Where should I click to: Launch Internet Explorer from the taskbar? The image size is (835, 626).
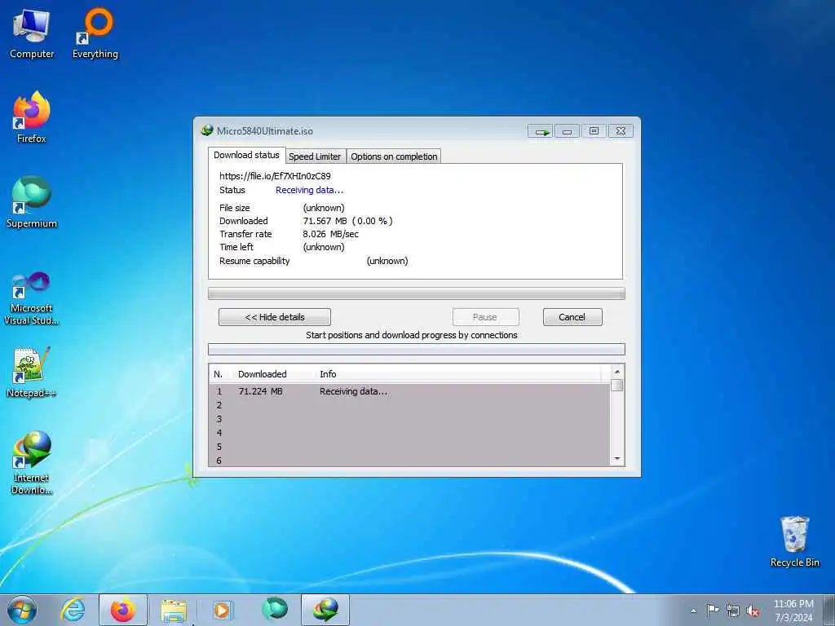coord(73,610)
